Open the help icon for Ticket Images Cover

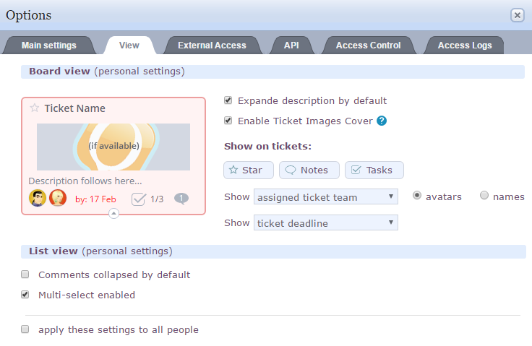(x=382, y=121)
